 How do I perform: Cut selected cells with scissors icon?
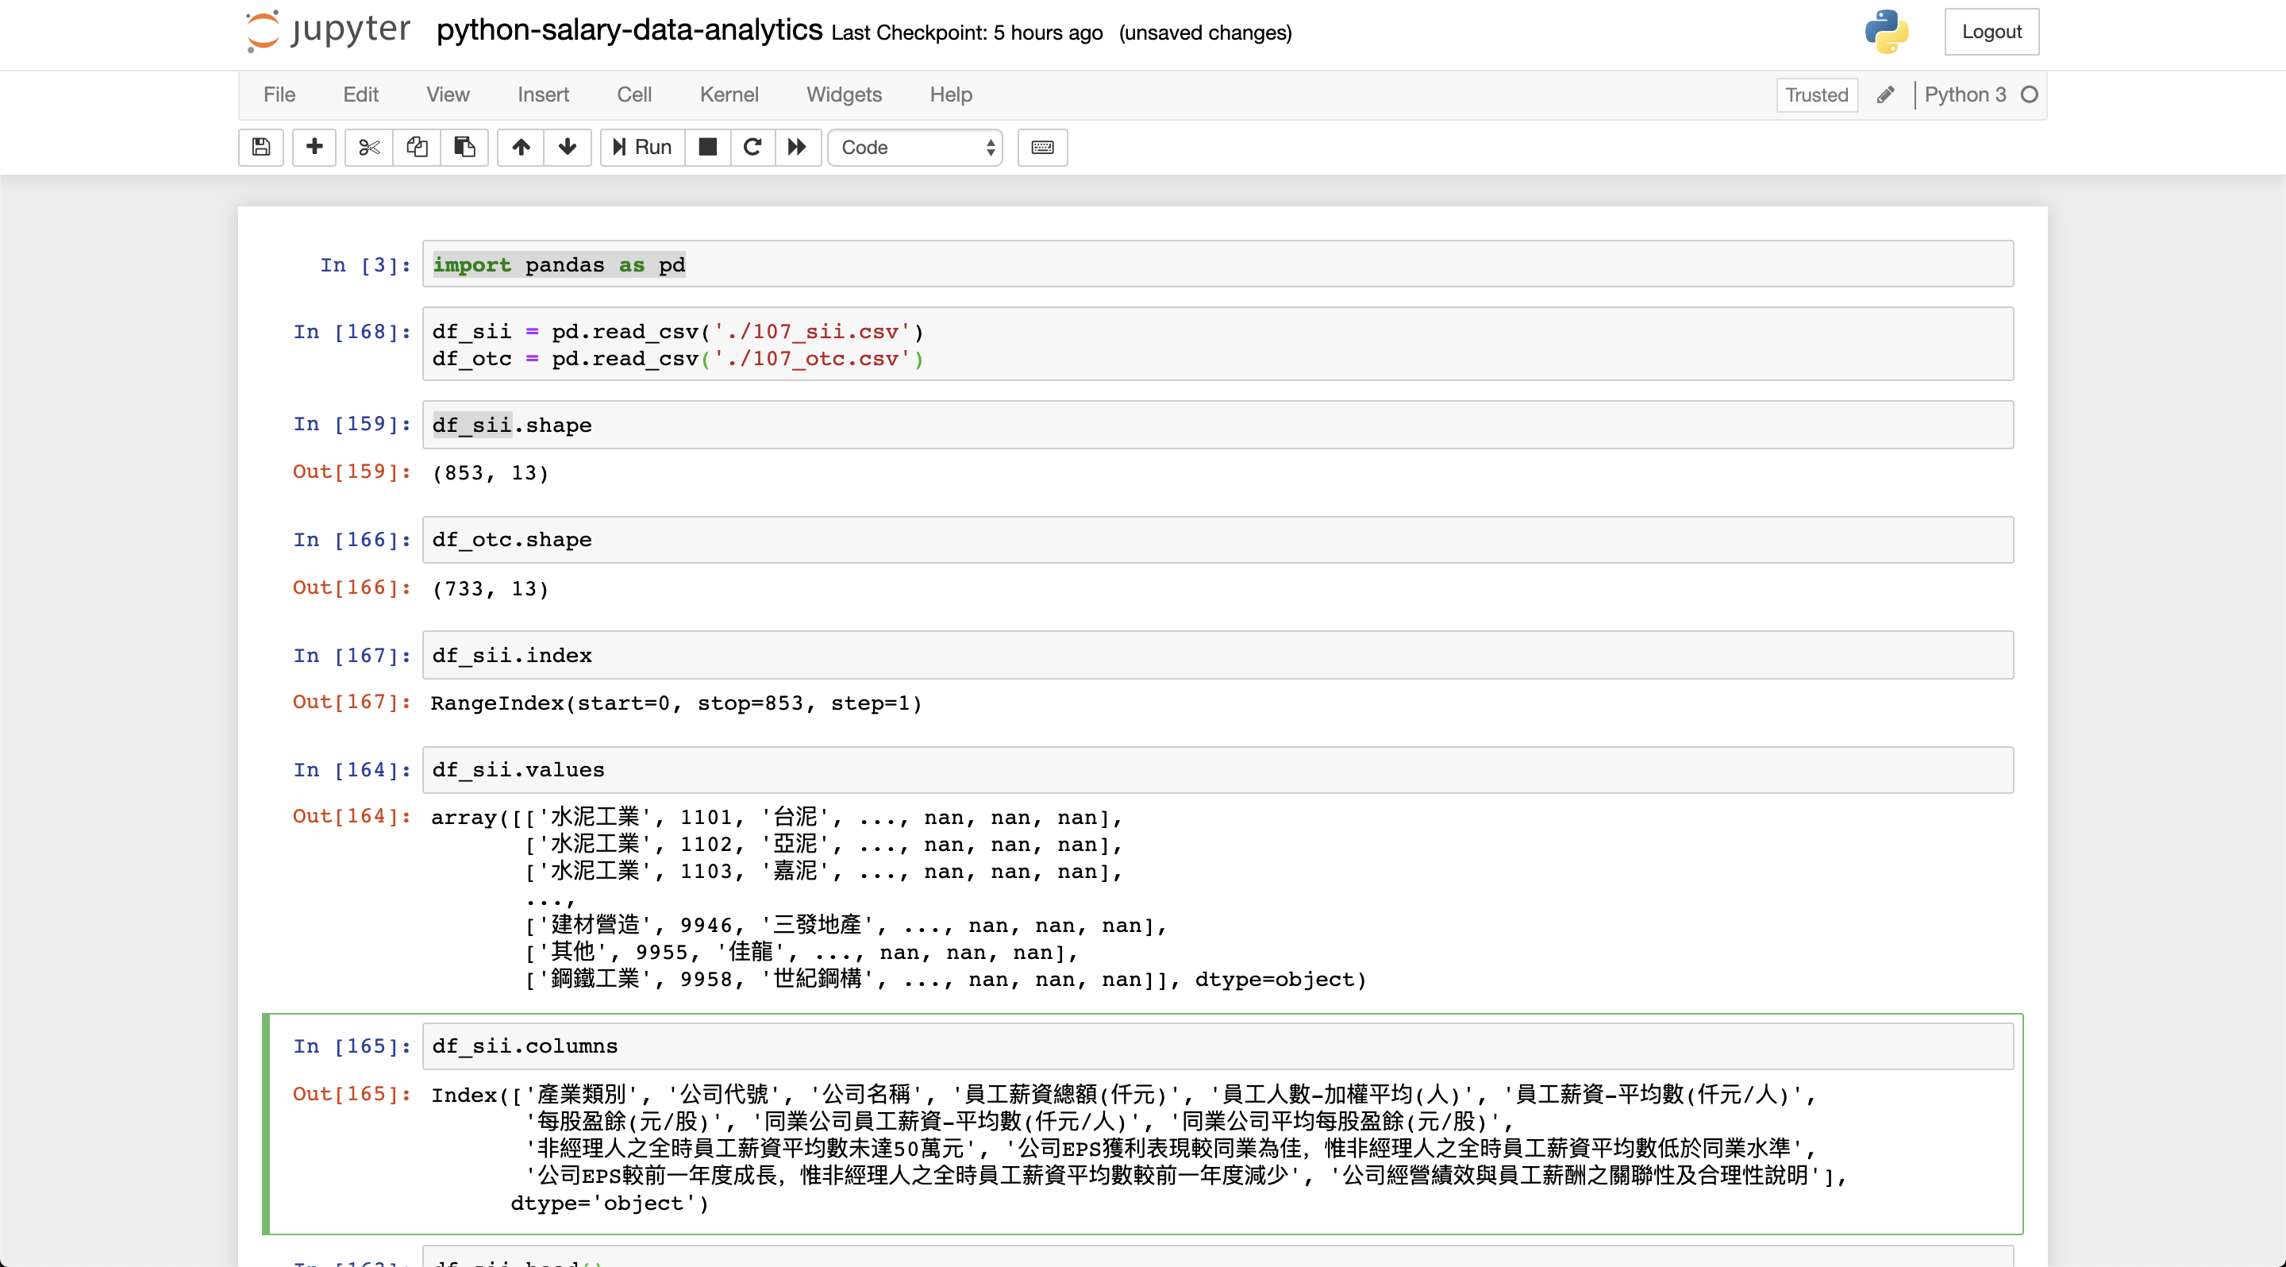pyautogui.click(x=369, y=148)
